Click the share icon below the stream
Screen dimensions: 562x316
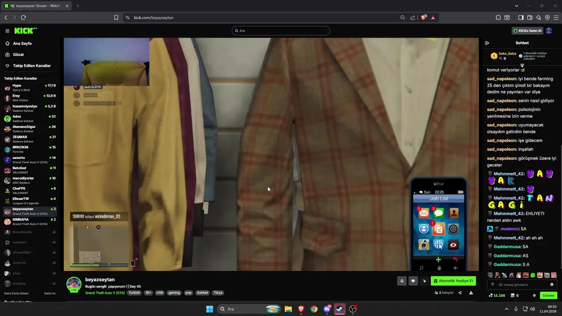(460, 293)
